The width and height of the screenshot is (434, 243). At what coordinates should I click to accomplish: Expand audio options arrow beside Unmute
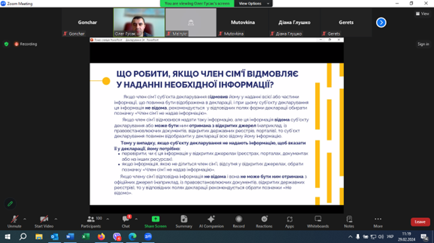click(25, 219)
